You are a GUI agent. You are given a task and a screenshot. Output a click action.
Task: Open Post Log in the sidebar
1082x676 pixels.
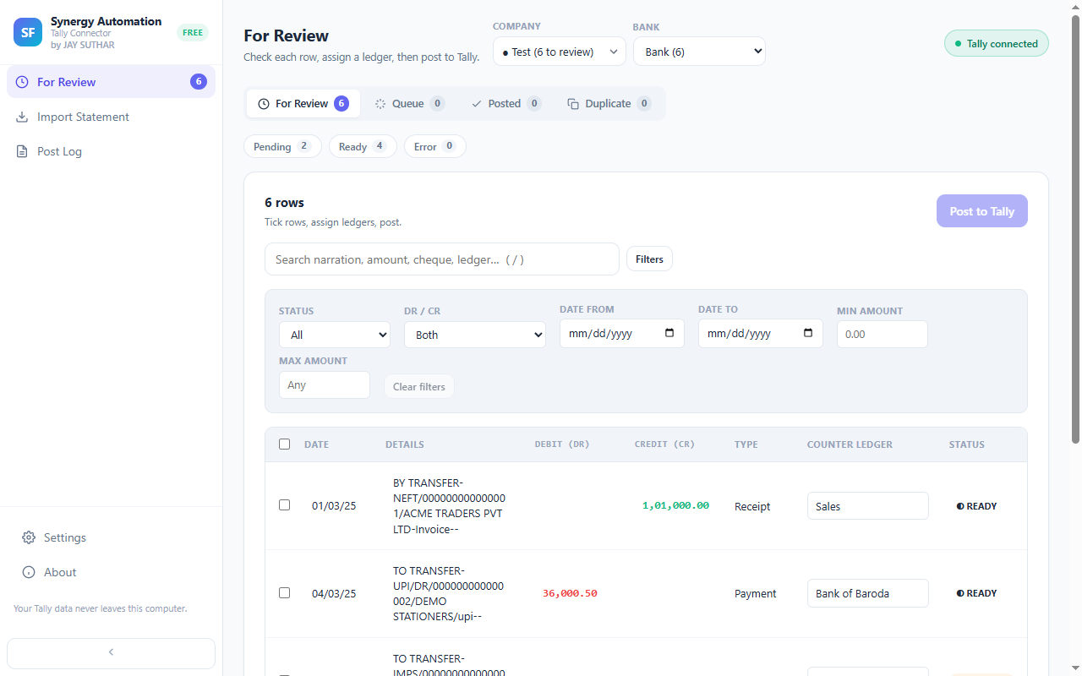click(x=111, y=151)
